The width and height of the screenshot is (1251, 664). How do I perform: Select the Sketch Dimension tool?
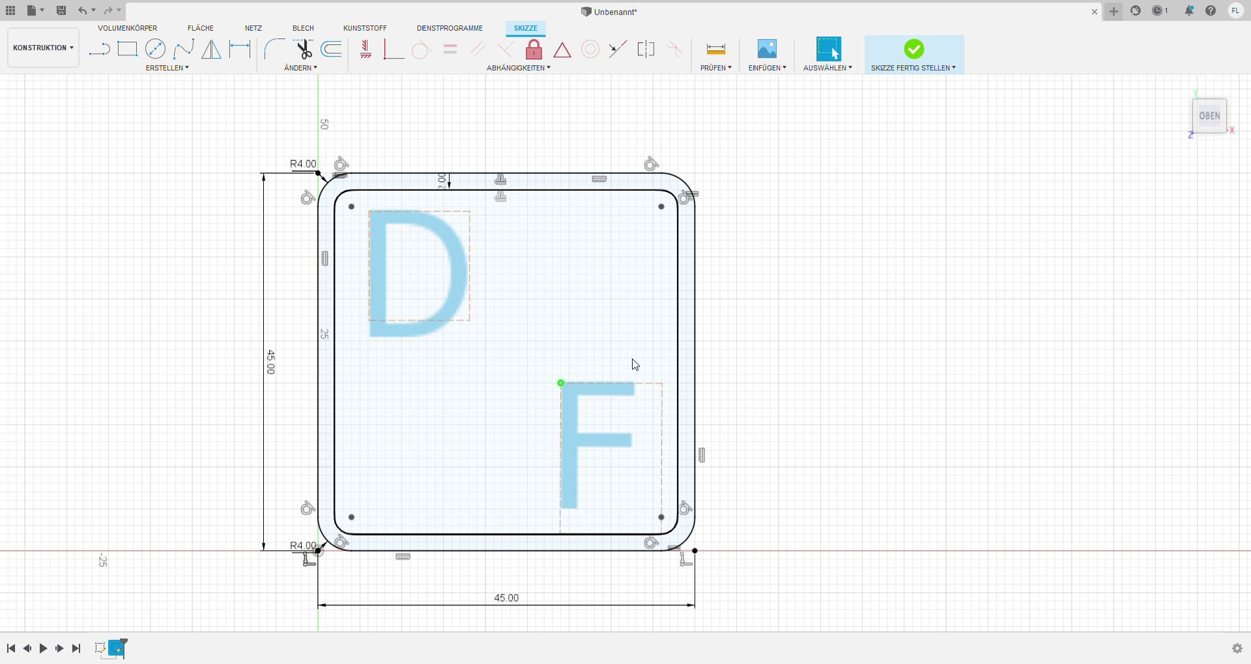240,49
